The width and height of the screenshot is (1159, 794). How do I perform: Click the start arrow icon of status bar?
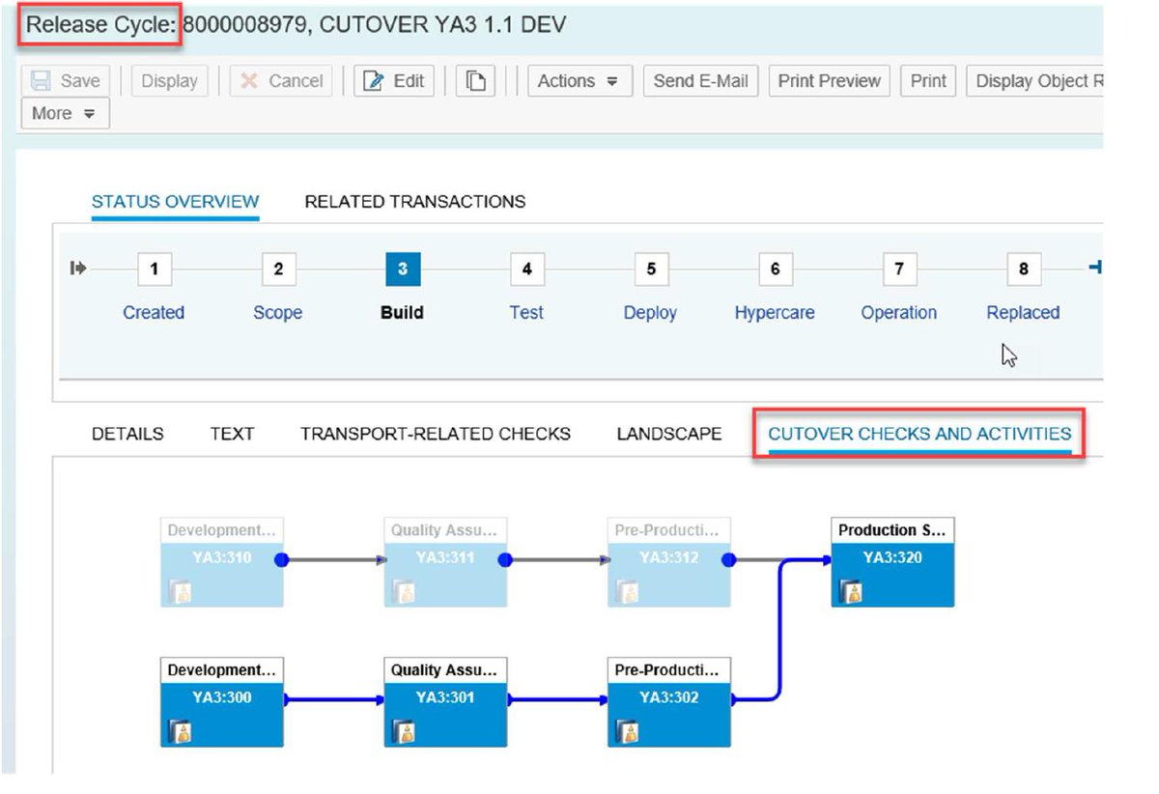click(78, 269)
